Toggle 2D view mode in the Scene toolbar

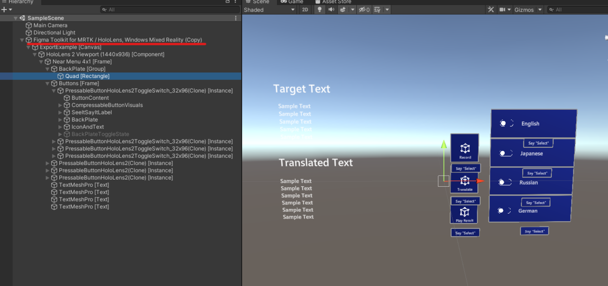(x=305, y=10)
